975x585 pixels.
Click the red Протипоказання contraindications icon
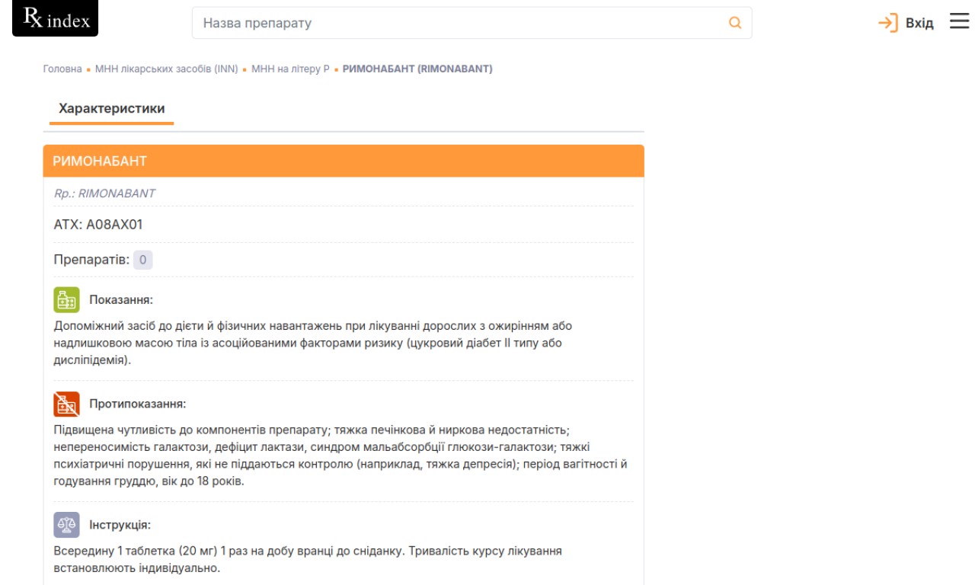coord(66,404)
